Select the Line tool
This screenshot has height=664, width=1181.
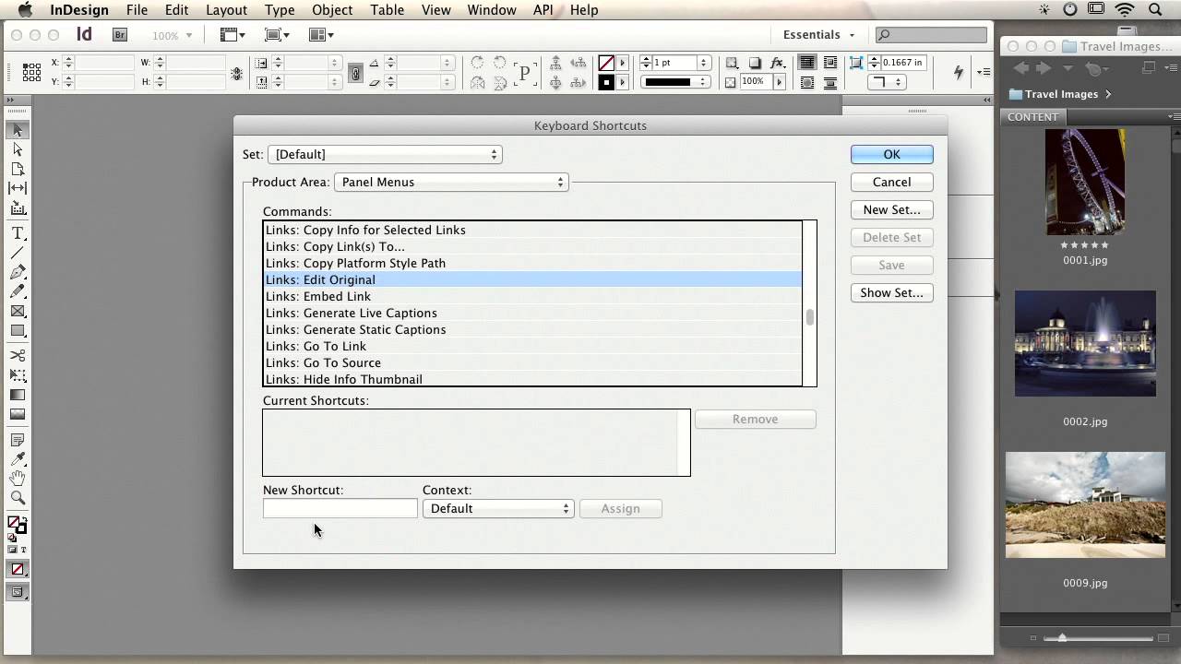tap(18, 253)
